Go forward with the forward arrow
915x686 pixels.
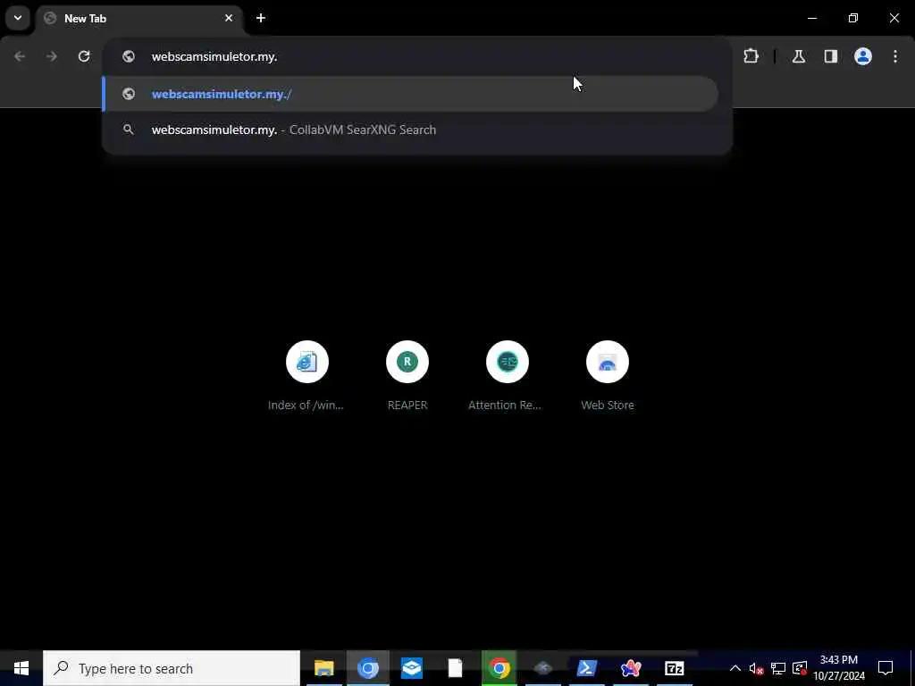(51, 56)
